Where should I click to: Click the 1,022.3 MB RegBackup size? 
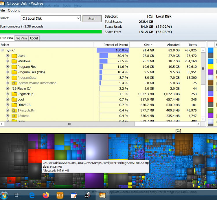[x=146, y=94]
